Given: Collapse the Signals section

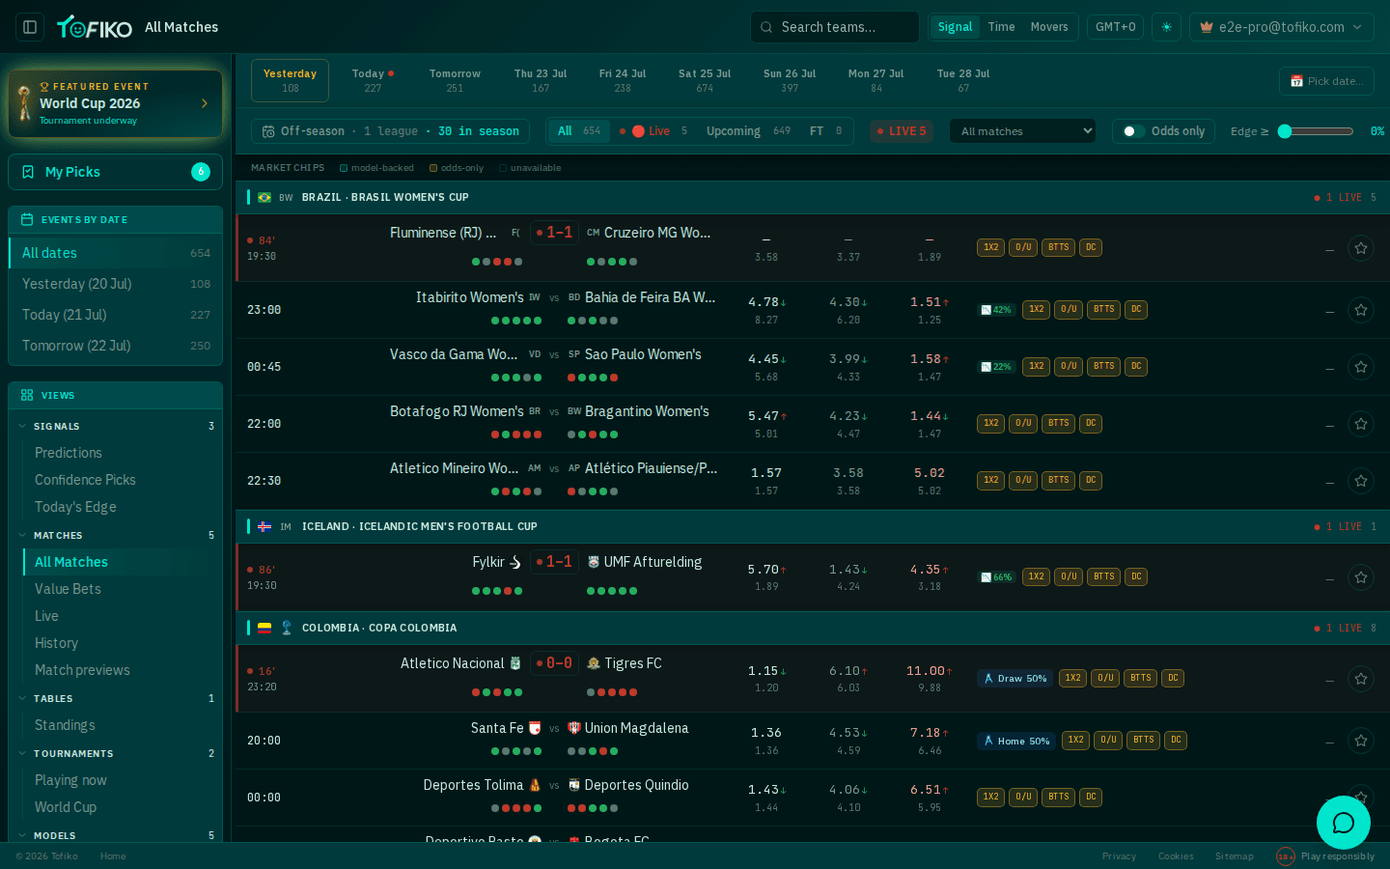Looking at the screenshot, I should tap(115, 426).
